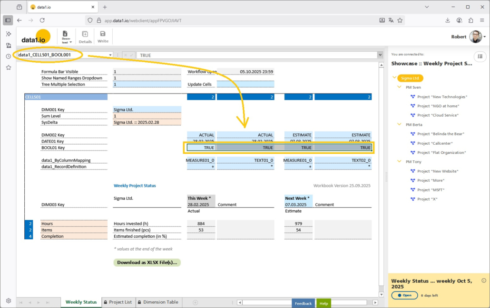Image resolution: width=490 pixels, height=308 pixels.
Task: Switch to the Project List sheet tab
Action: coord(117,302)
